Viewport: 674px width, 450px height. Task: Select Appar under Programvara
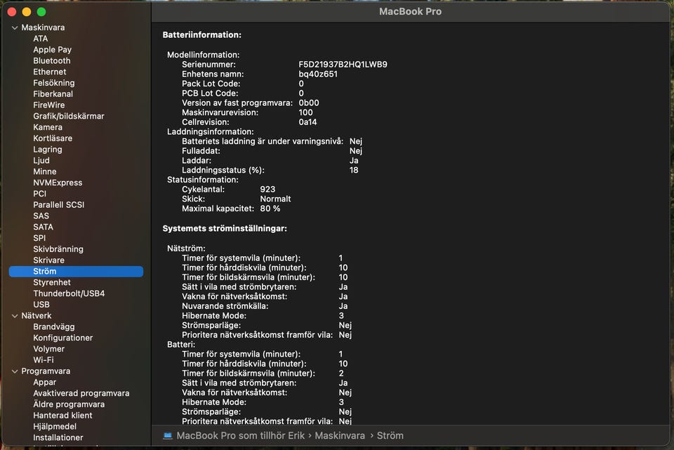[45, 383]
